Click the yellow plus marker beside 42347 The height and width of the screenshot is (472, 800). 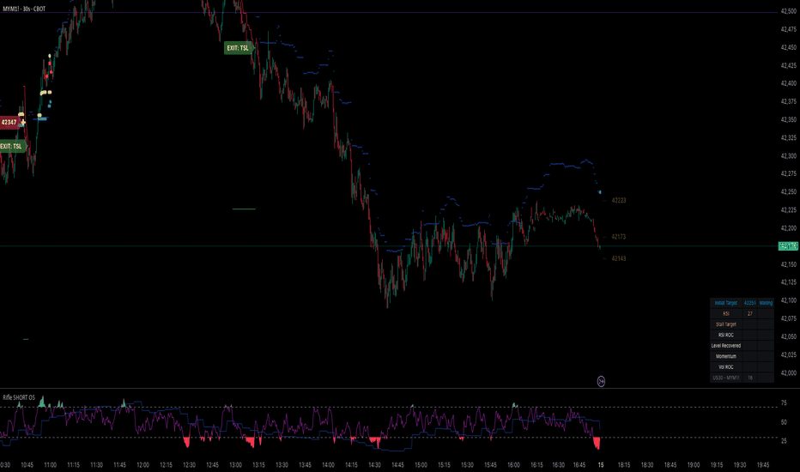tap(23, 123)
